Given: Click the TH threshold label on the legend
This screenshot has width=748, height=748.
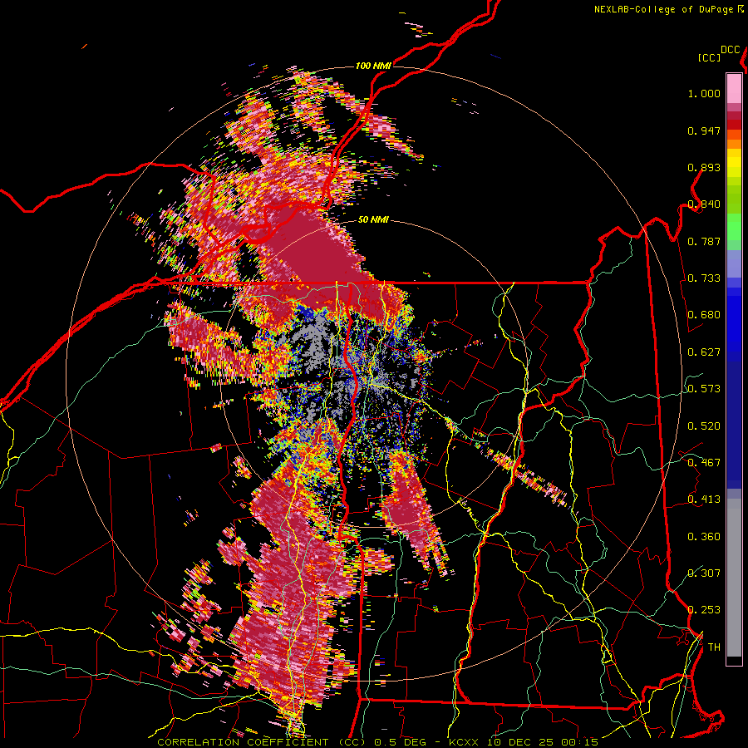Looking at the screenshot, I should 714,647.
